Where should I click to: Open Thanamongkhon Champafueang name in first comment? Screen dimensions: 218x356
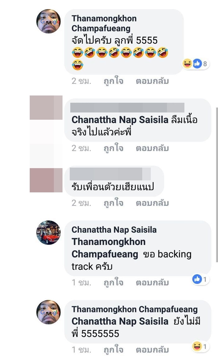click(104, 23)
